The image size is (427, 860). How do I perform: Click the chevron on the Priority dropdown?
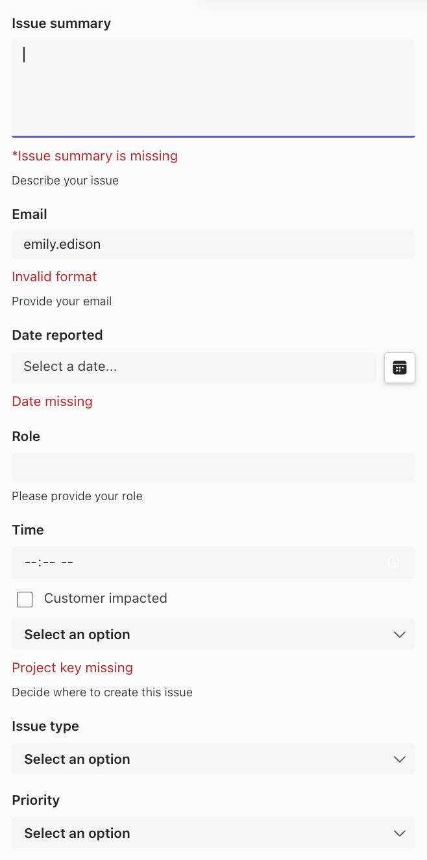pos(399,833)
